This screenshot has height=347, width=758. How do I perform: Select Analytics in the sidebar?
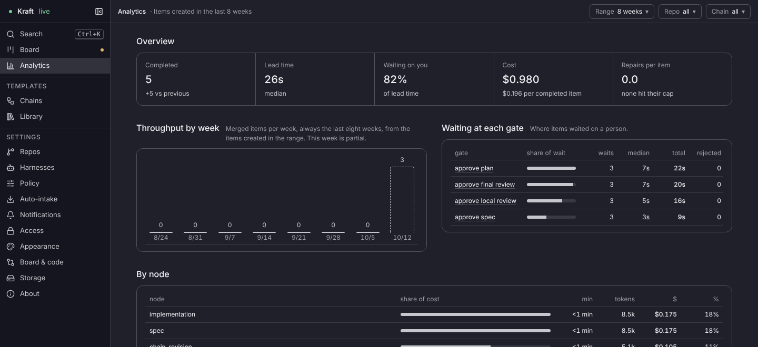(x=55, y=66)
